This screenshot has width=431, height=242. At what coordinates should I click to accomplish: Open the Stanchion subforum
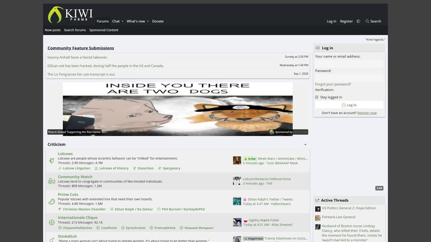click(145, 168)
